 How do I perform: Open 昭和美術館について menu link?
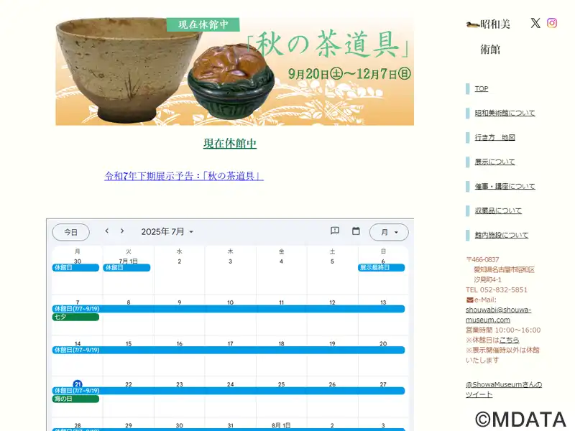(x=505, y=113)
